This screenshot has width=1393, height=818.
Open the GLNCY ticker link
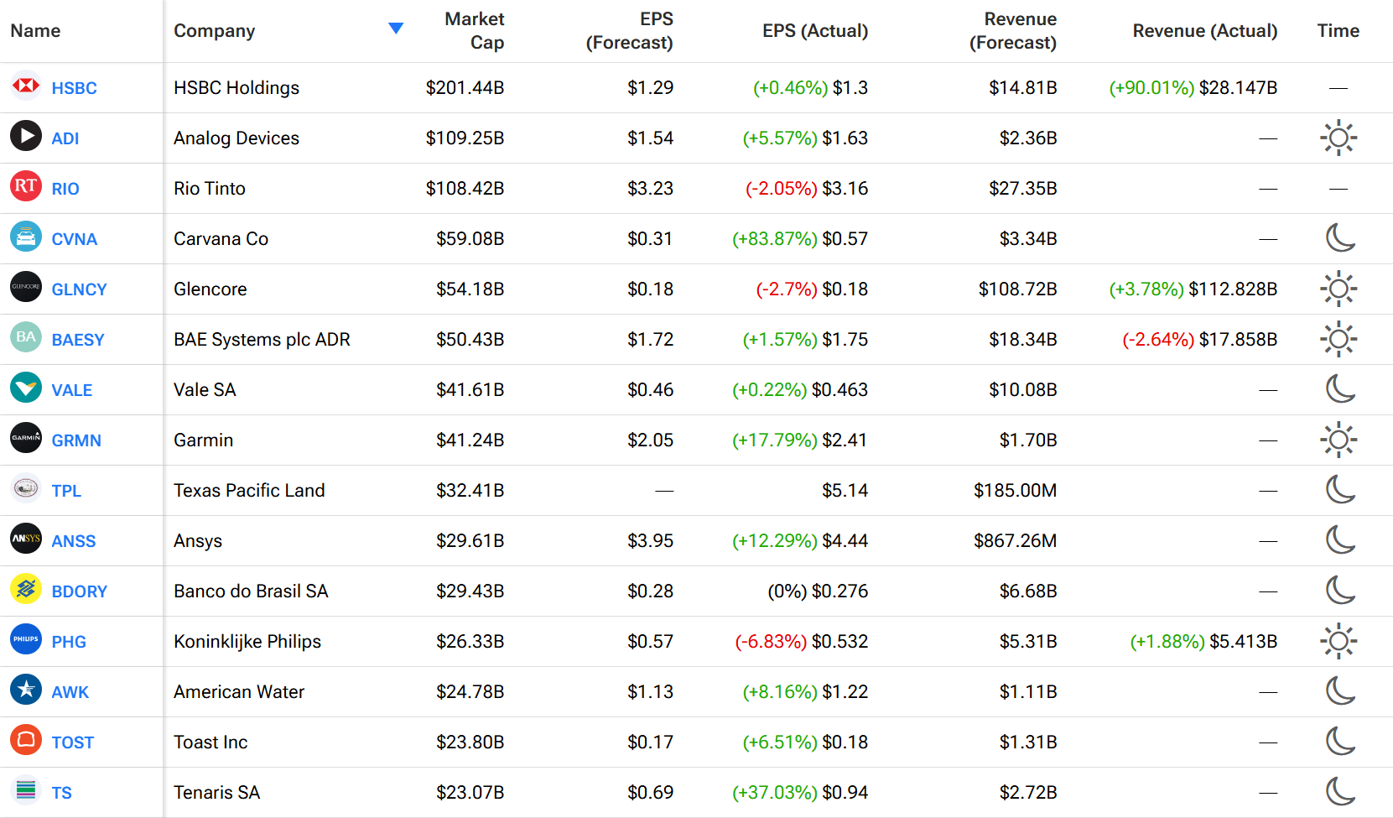pos(79,289)
